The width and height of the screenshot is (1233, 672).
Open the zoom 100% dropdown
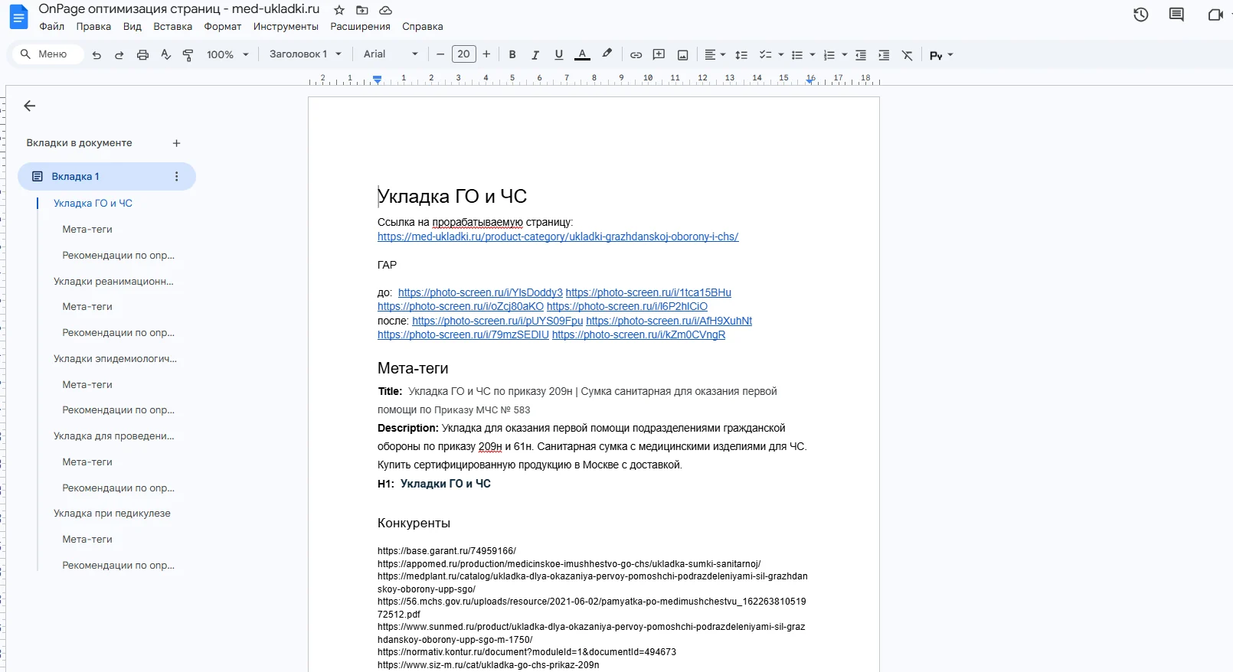(227, 55)
